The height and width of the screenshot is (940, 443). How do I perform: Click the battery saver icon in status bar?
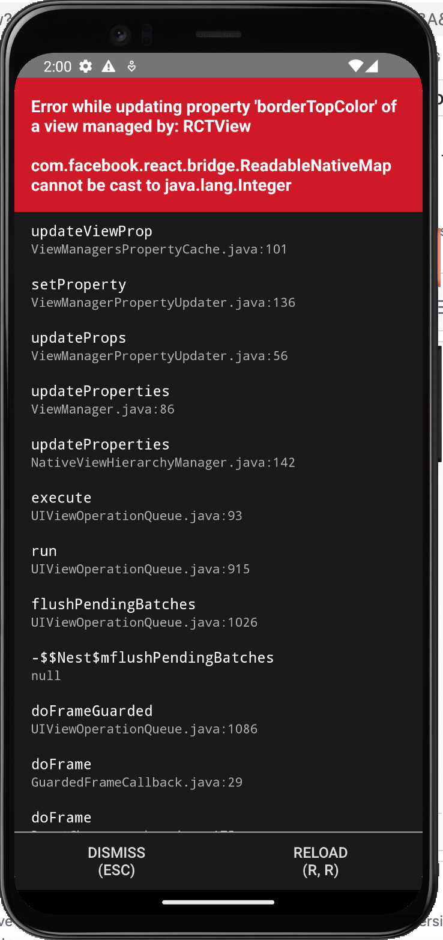[131, 67]
